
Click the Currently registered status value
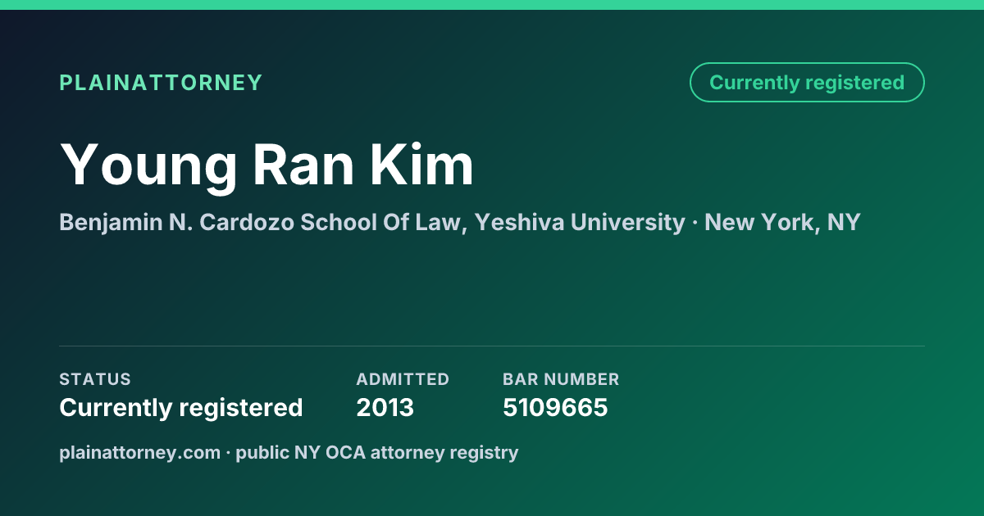point(181,407)
